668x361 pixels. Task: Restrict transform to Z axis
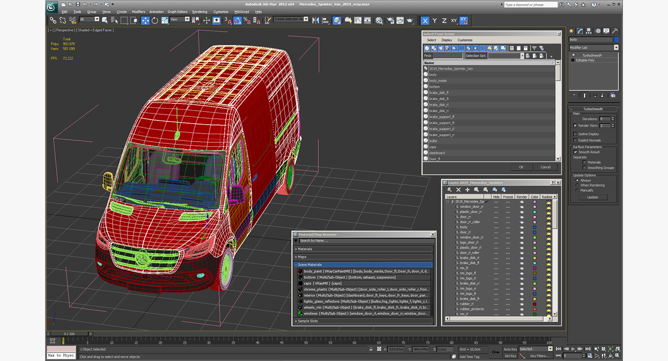pyautogui.click(x=444, y=20)
